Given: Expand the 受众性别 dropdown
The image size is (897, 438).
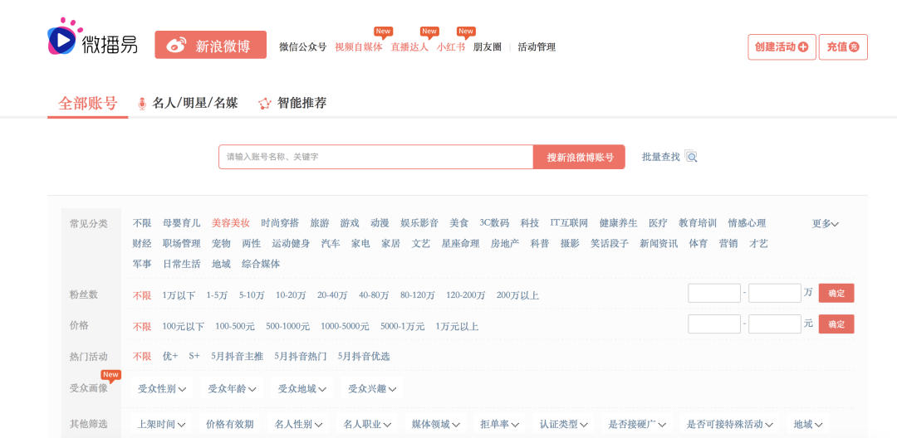Looking at the screenshot, I should click(162, 389).
